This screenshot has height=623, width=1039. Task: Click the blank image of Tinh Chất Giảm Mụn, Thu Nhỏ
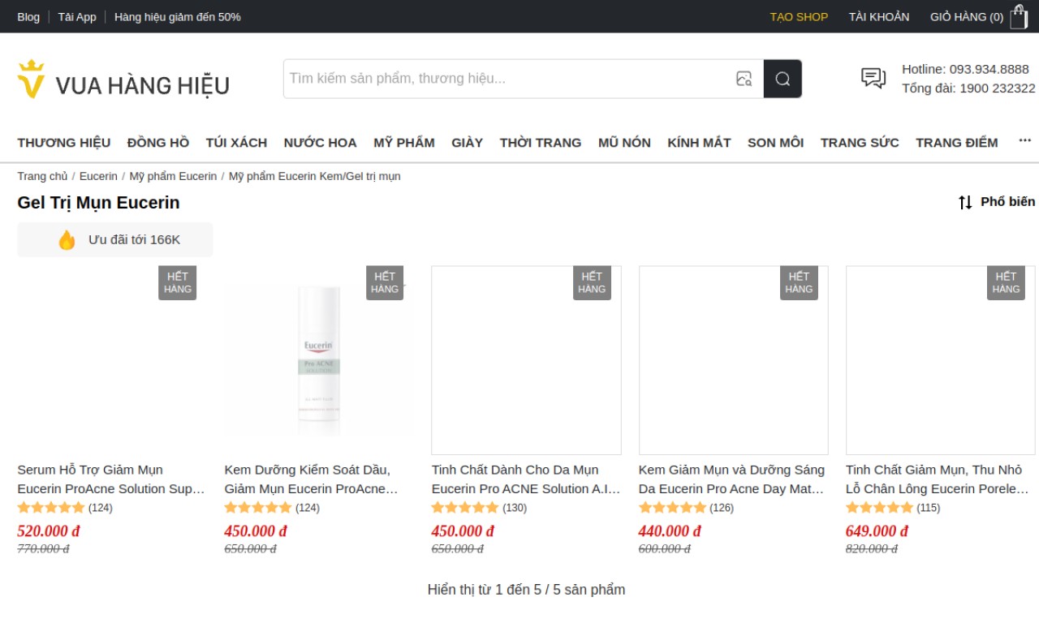click(941, 360)
